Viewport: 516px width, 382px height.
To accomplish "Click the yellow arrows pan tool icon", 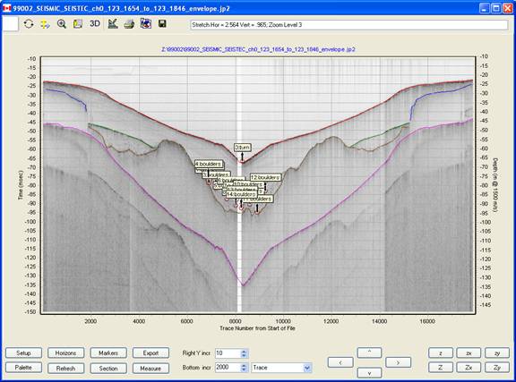I will [45, 24].
